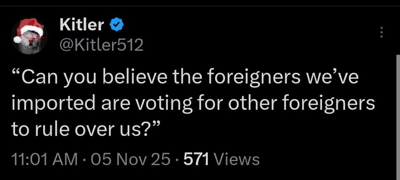Open the three-dot more options menu

[x=381, y=32]
